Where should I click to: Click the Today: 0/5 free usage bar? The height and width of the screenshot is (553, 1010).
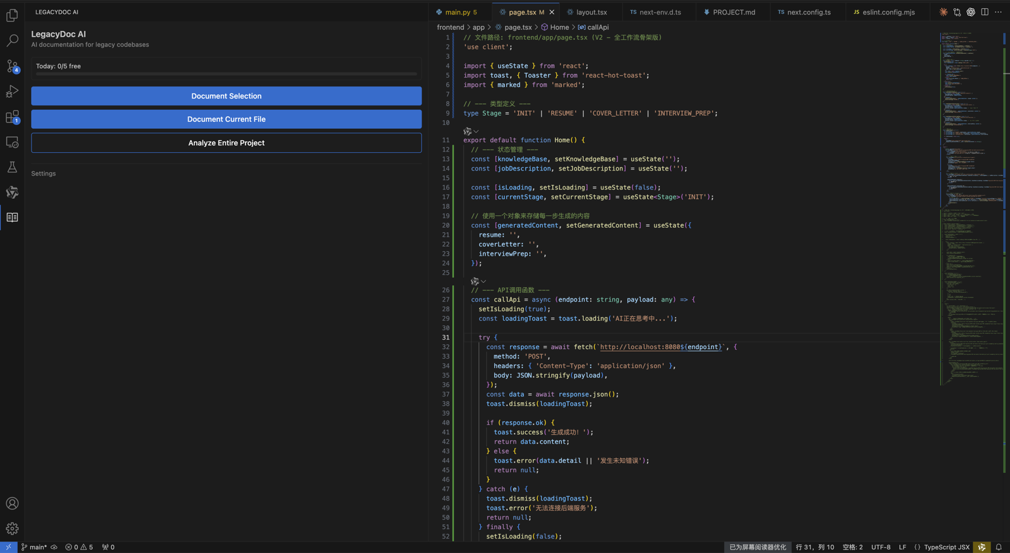226,69
